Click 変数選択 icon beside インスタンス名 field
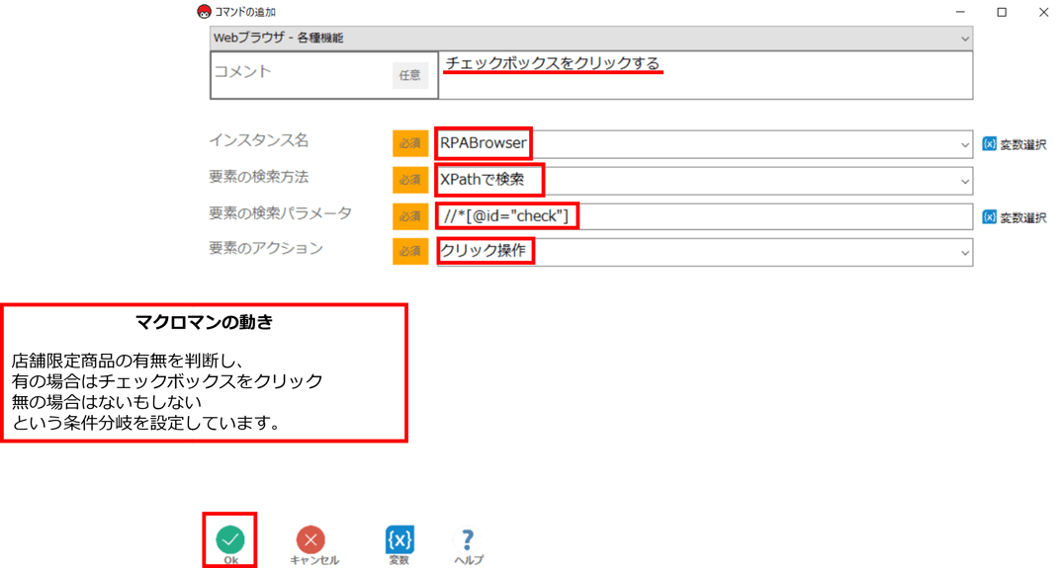Viewport: 1064px width, 568px height. click(x=990, y=143)
